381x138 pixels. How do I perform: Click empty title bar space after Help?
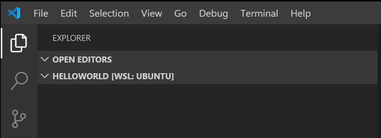pyautogui.click(x=345, y=13)
